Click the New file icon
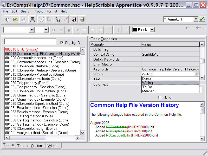The image size is (208, 156). 8,19
